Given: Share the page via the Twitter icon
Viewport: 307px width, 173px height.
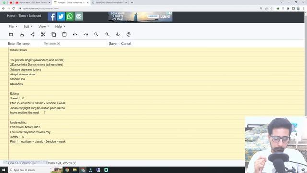Looking at the screenshot, I should pyautogui.click(x=61, y=16).
